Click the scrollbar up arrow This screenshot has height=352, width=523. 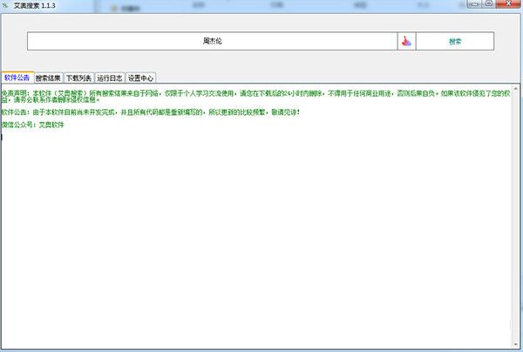tap(516, 88)
